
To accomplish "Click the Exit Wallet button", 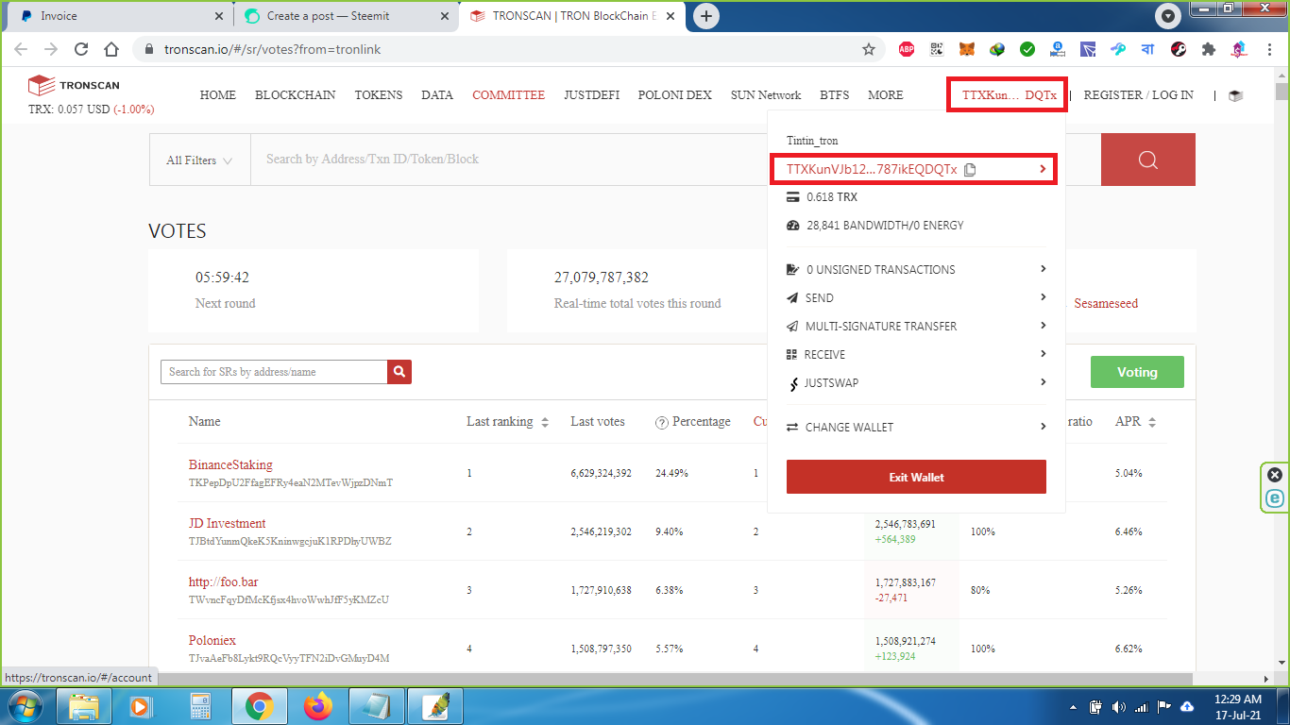I will tap(916, 477).
